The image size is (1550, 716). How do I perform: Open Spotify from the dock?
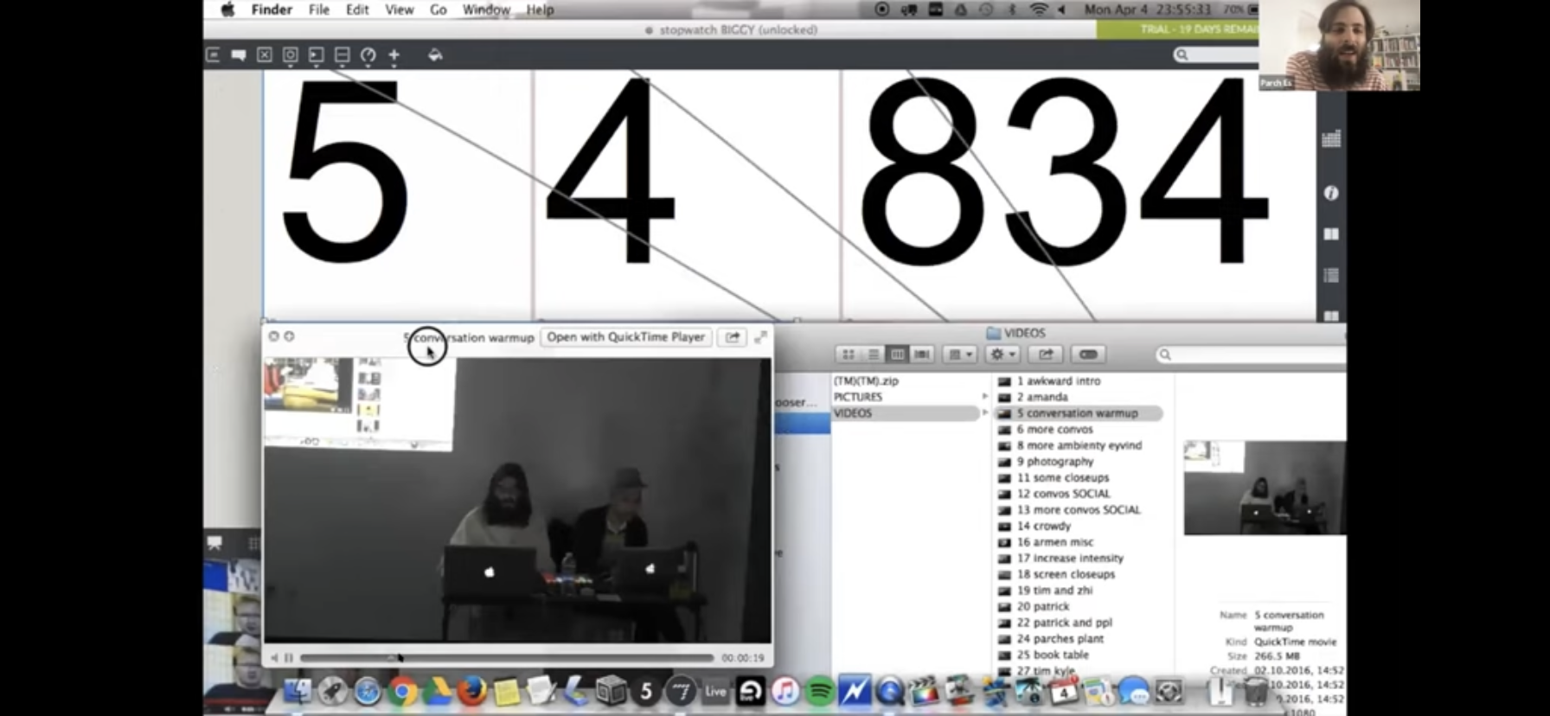pos(819,691)
